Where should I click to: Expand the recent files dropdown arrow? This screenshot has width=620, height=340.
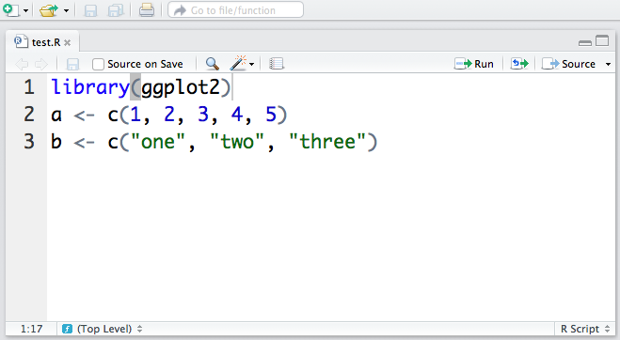tap(66, 10)
